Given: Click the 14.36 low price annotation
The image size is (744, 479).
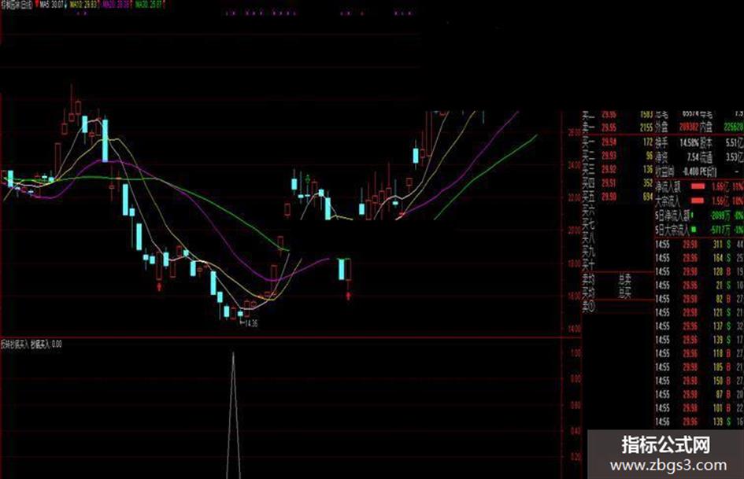Looking at the screenshot, I should [250, 323].
